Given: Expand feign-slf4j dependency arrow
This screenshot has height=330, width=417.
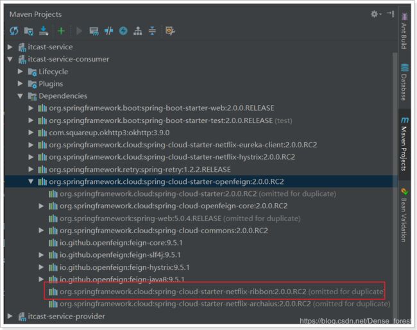Looking at the screenshot, I should [41, 255].
